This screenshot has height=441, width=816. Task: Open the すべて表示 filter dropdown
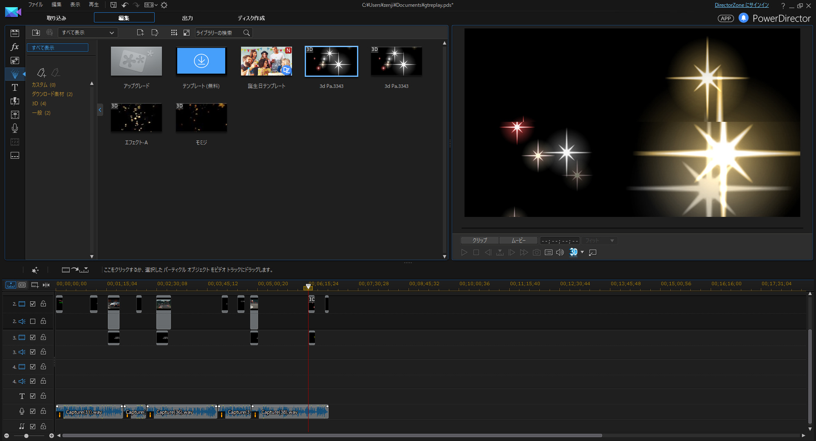pyautogui.click(x=88, y=33)
